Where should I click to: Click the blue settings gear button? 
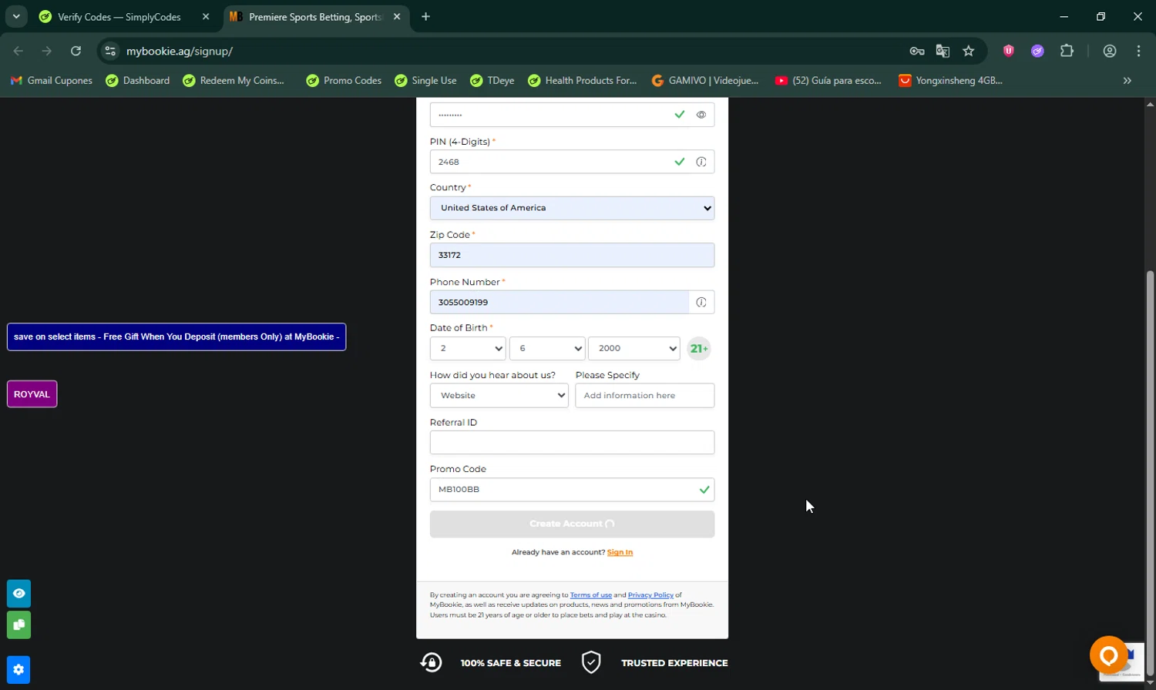(x=19, y=670)
